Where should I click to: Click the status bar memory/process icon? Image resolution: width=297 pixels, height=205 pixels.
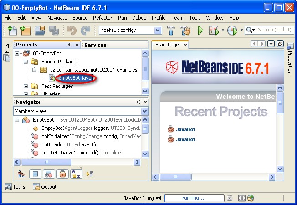pyautogui.click(x=242, y=198)
